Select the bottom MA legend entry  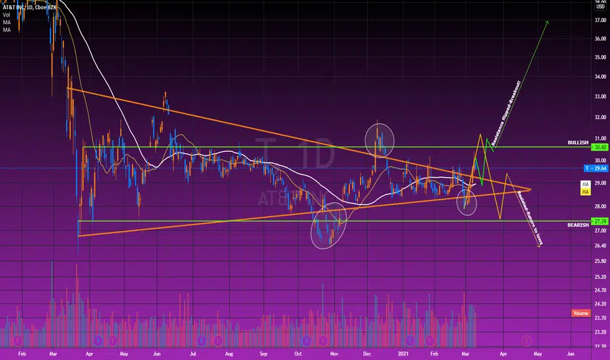7,29
